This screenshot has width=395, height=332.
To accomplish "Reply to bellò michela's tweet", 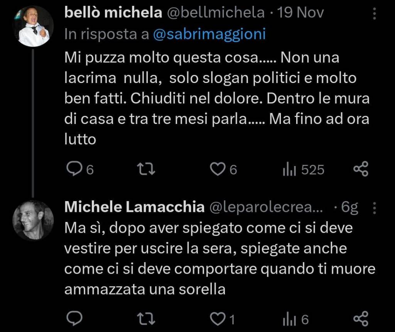I will click(73, 169).
